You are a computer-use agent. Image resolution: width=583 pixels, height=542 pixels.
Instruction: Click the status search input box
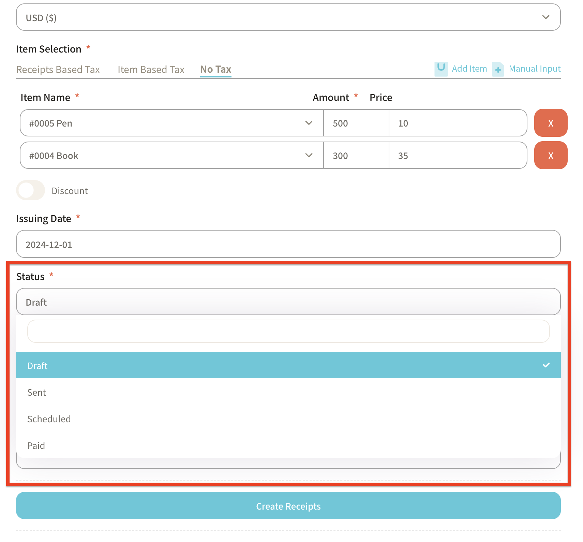click(x=288, y=331)
